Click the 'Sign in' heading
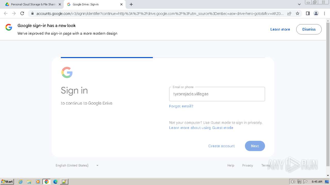The image size is (330, 185). pos(74,90)
